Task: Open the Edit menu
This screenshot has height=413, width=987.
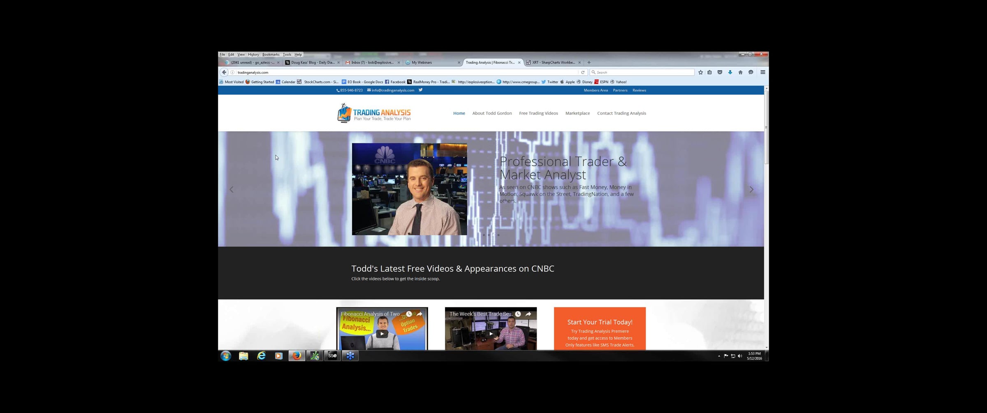Action: (231, 54)
